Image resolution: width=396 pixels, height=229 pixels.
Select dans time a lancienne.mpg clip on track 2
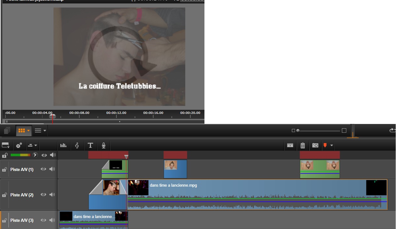(258, 194)
